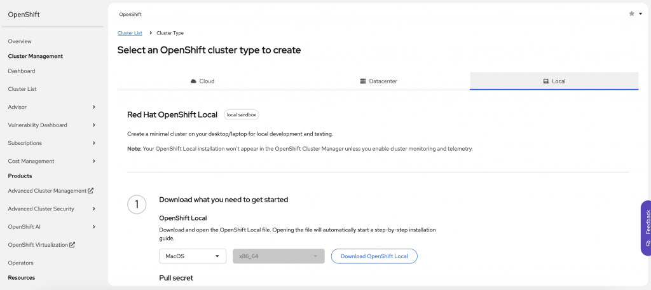
Task: Click the laptop icon on Local tab
Action: (546, 81)
